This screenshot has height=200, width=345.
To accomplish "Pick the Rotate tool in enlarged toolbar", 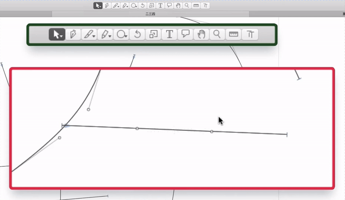I will (138, 34).
